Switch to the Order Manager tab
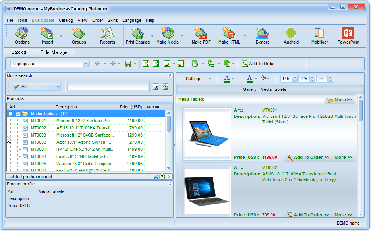371x231 pixels. 54,52
